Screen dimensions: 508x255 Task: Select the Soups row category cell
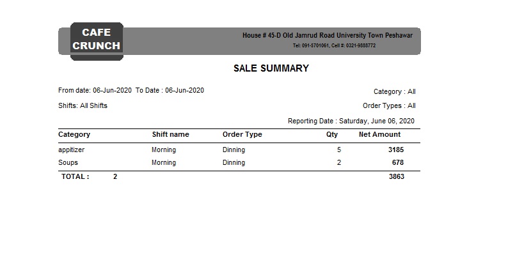(68, 162)
